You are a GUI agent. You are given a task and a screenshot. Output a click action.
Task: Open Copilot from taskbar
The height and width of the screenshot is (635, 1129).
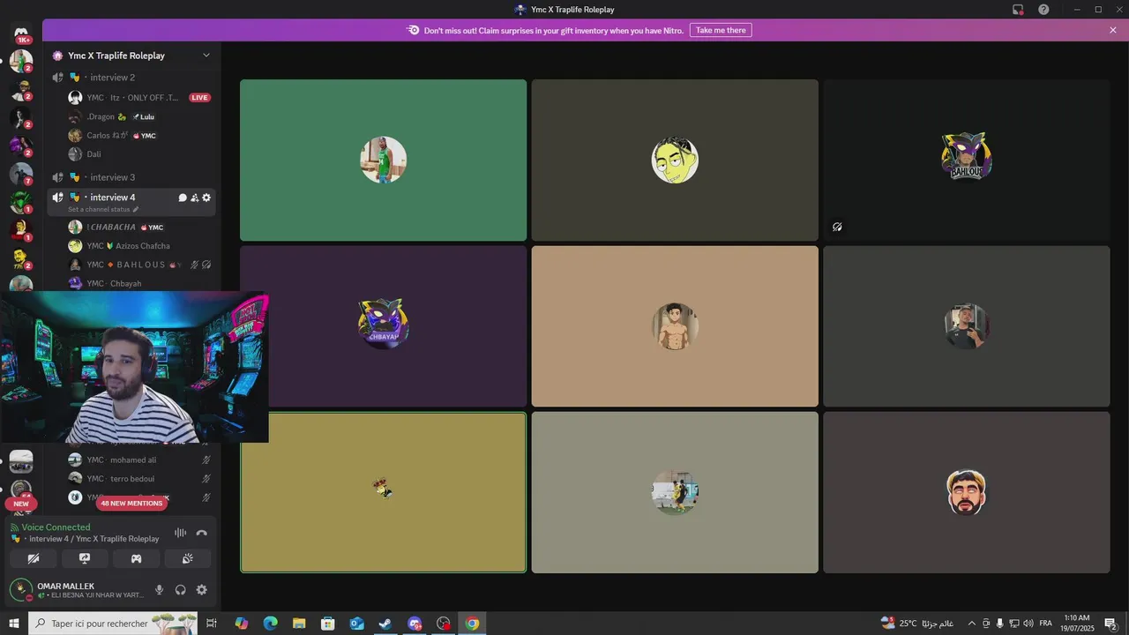241,624
